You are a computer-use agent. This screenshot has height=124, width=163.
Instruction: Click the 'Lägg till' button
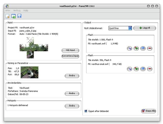coord(144,28)
